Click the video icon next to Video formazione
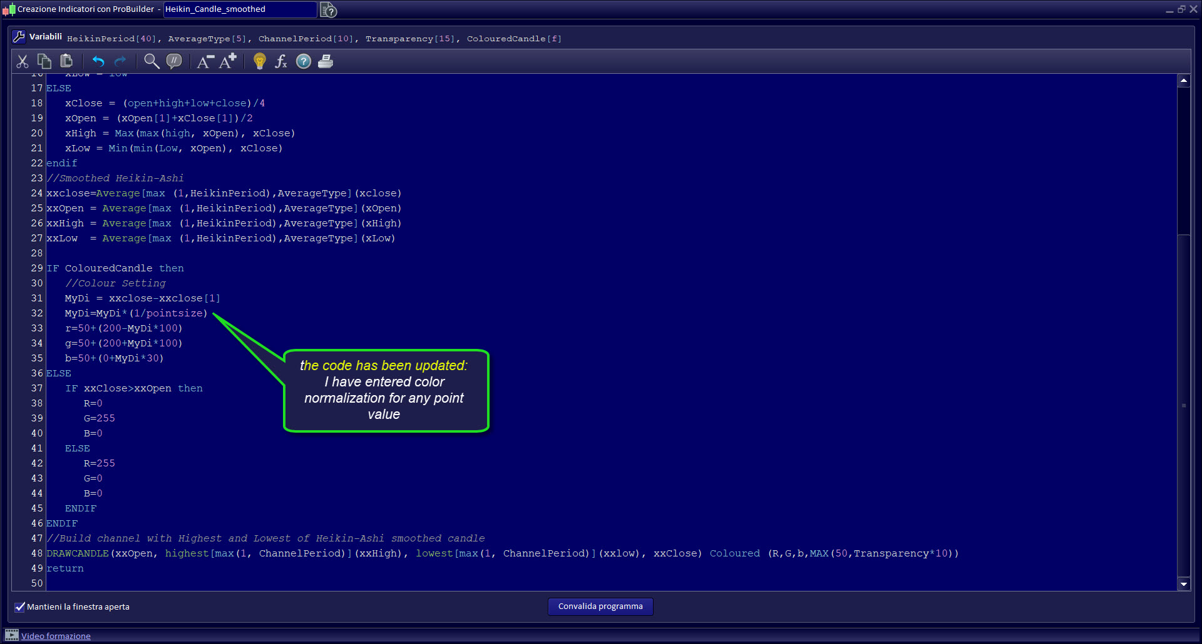Image resolution: width=1202 pixels, height=644 pixels. [x=12, y=635]
